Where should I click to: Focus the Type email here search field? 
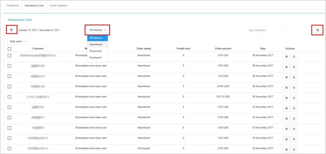click(x=278, y=30)
